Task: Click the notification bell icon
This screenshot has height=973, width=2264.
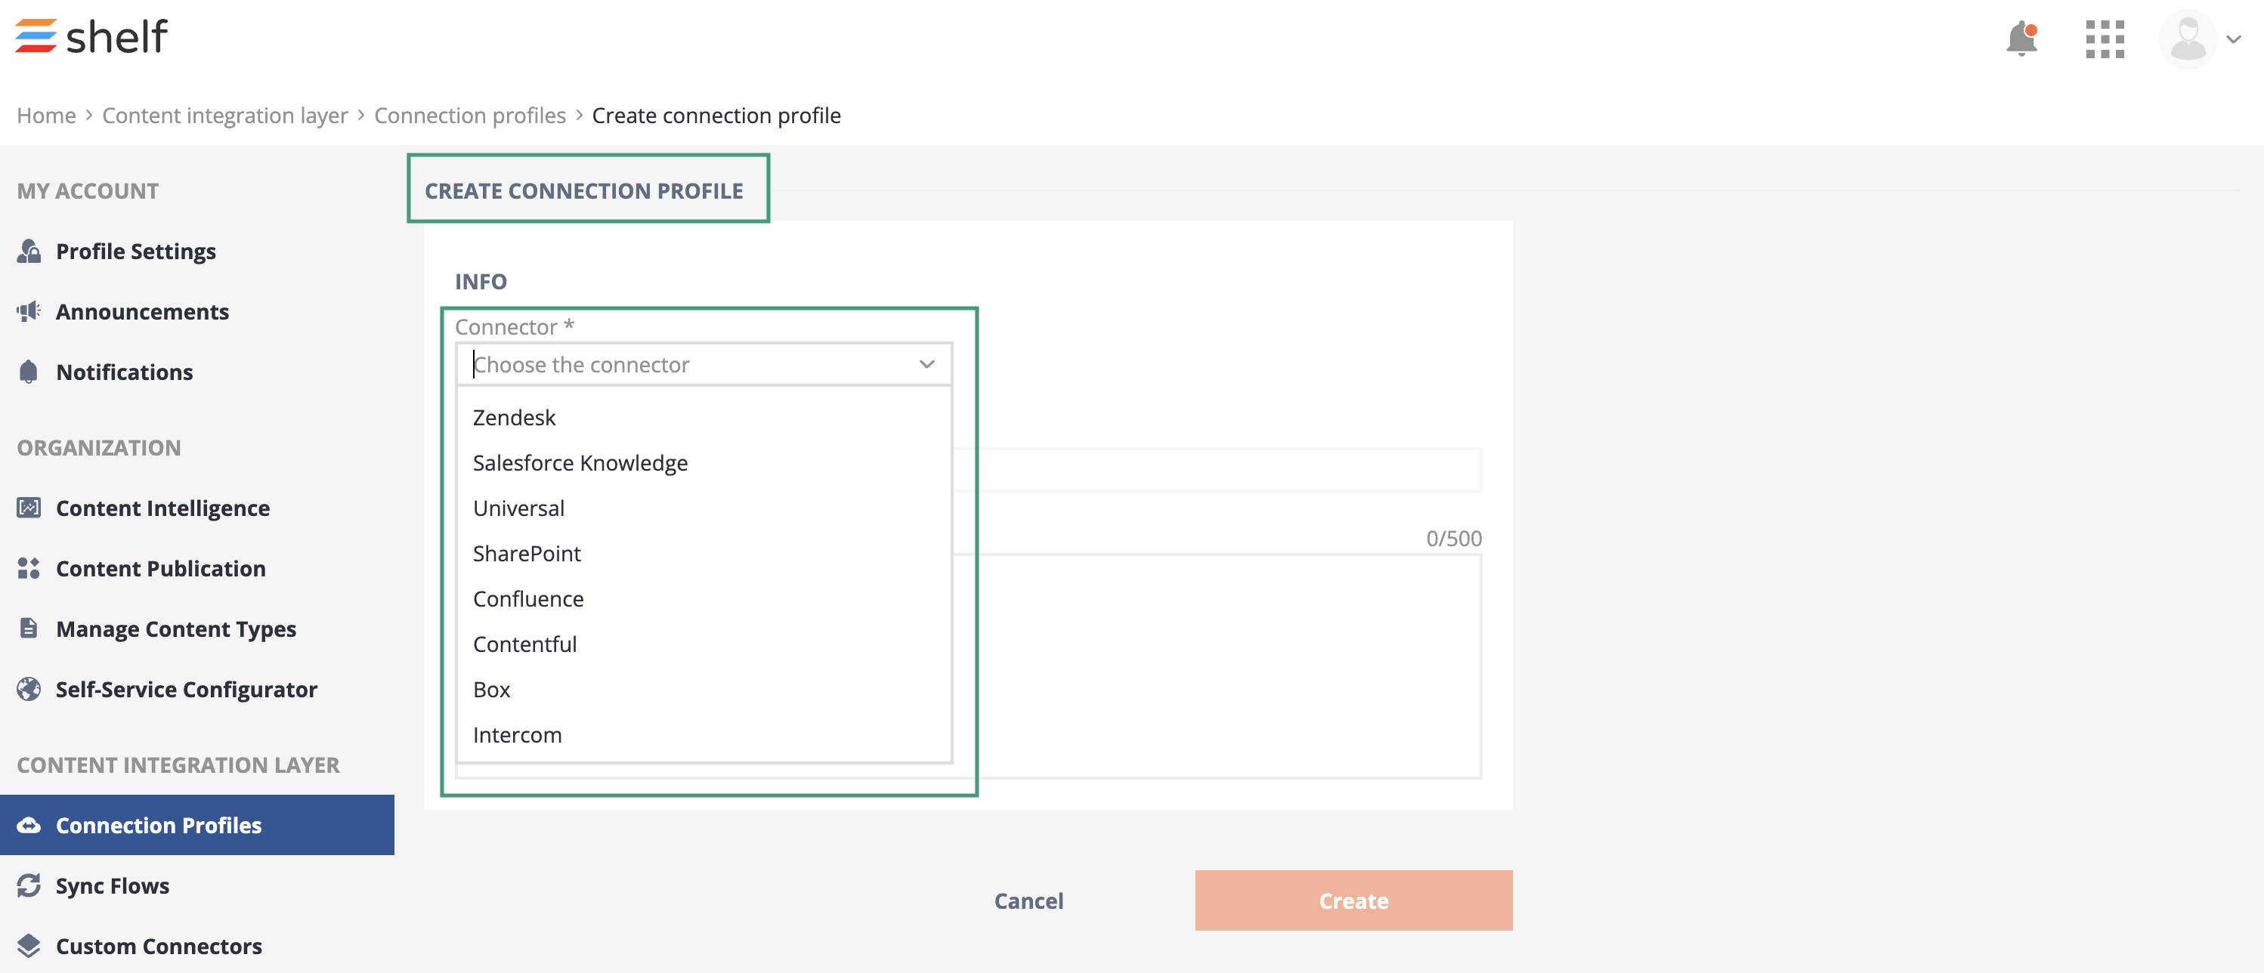Action: tap(2021, 39)
